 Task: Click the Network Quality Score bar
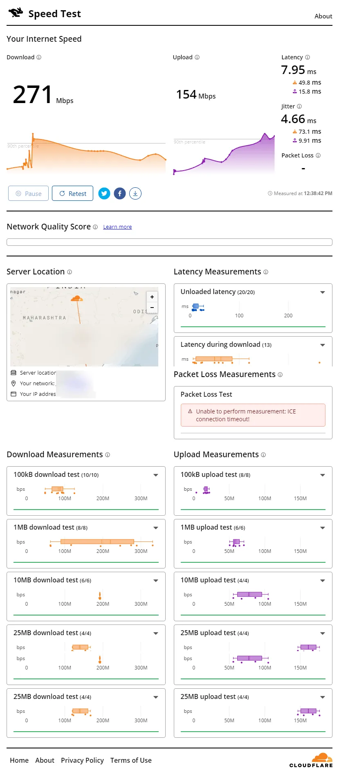pyautogui.click(x=169, y=242)
